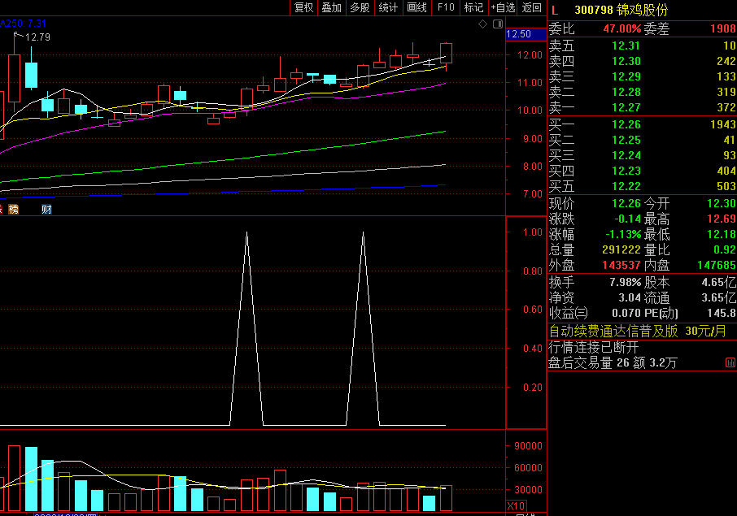
Task: Click the 量比 0.92 value
Action: 724,249
